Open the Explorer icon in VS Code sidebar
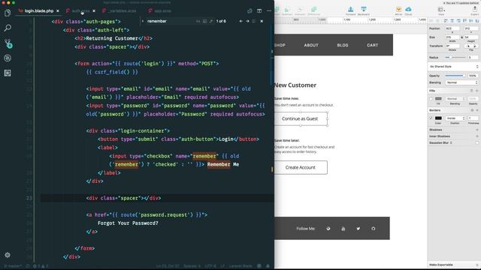Image resolution: width=481 pixels, height=270 pixels. point(8,13)
